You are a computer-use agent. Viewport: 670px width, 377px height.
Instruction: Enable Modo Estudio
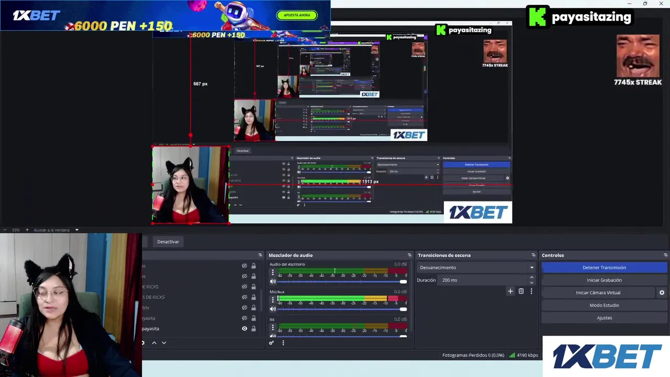(604, 305)
